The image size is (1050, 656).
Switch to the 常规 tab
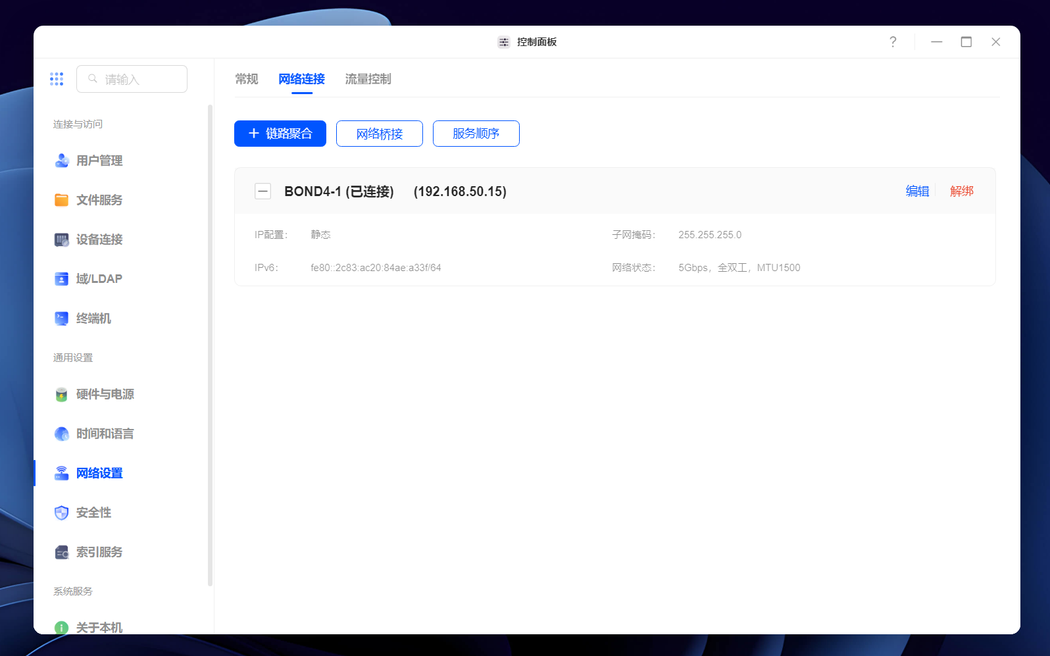coord(247,79)
